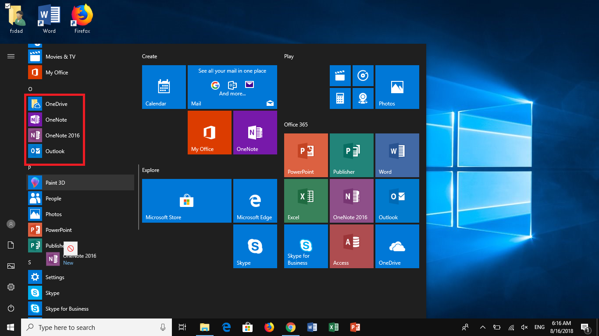Open the user account button on Start rail

11,224
